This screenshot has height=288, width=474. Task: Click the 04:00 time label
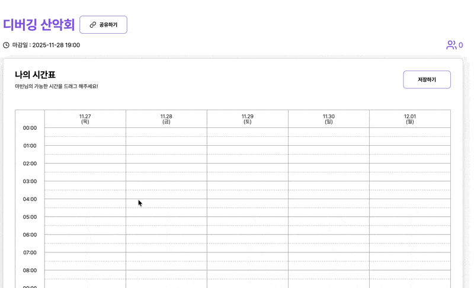tap(30, 199)
